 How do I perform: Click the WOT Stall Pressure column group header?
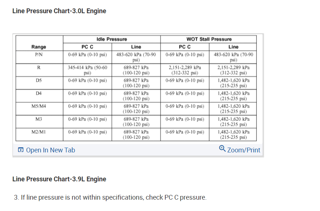209,39
